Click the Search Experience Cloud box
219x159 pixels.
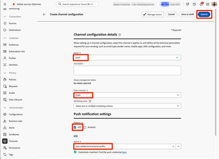77,4
